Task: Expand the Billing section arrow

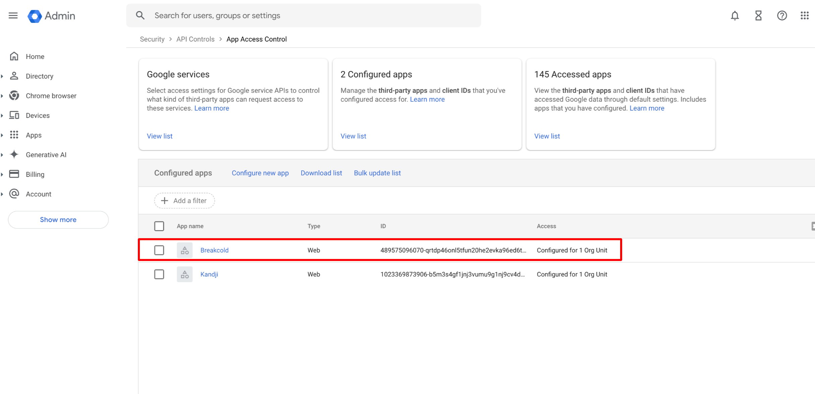Action: [x=2, y=174]
